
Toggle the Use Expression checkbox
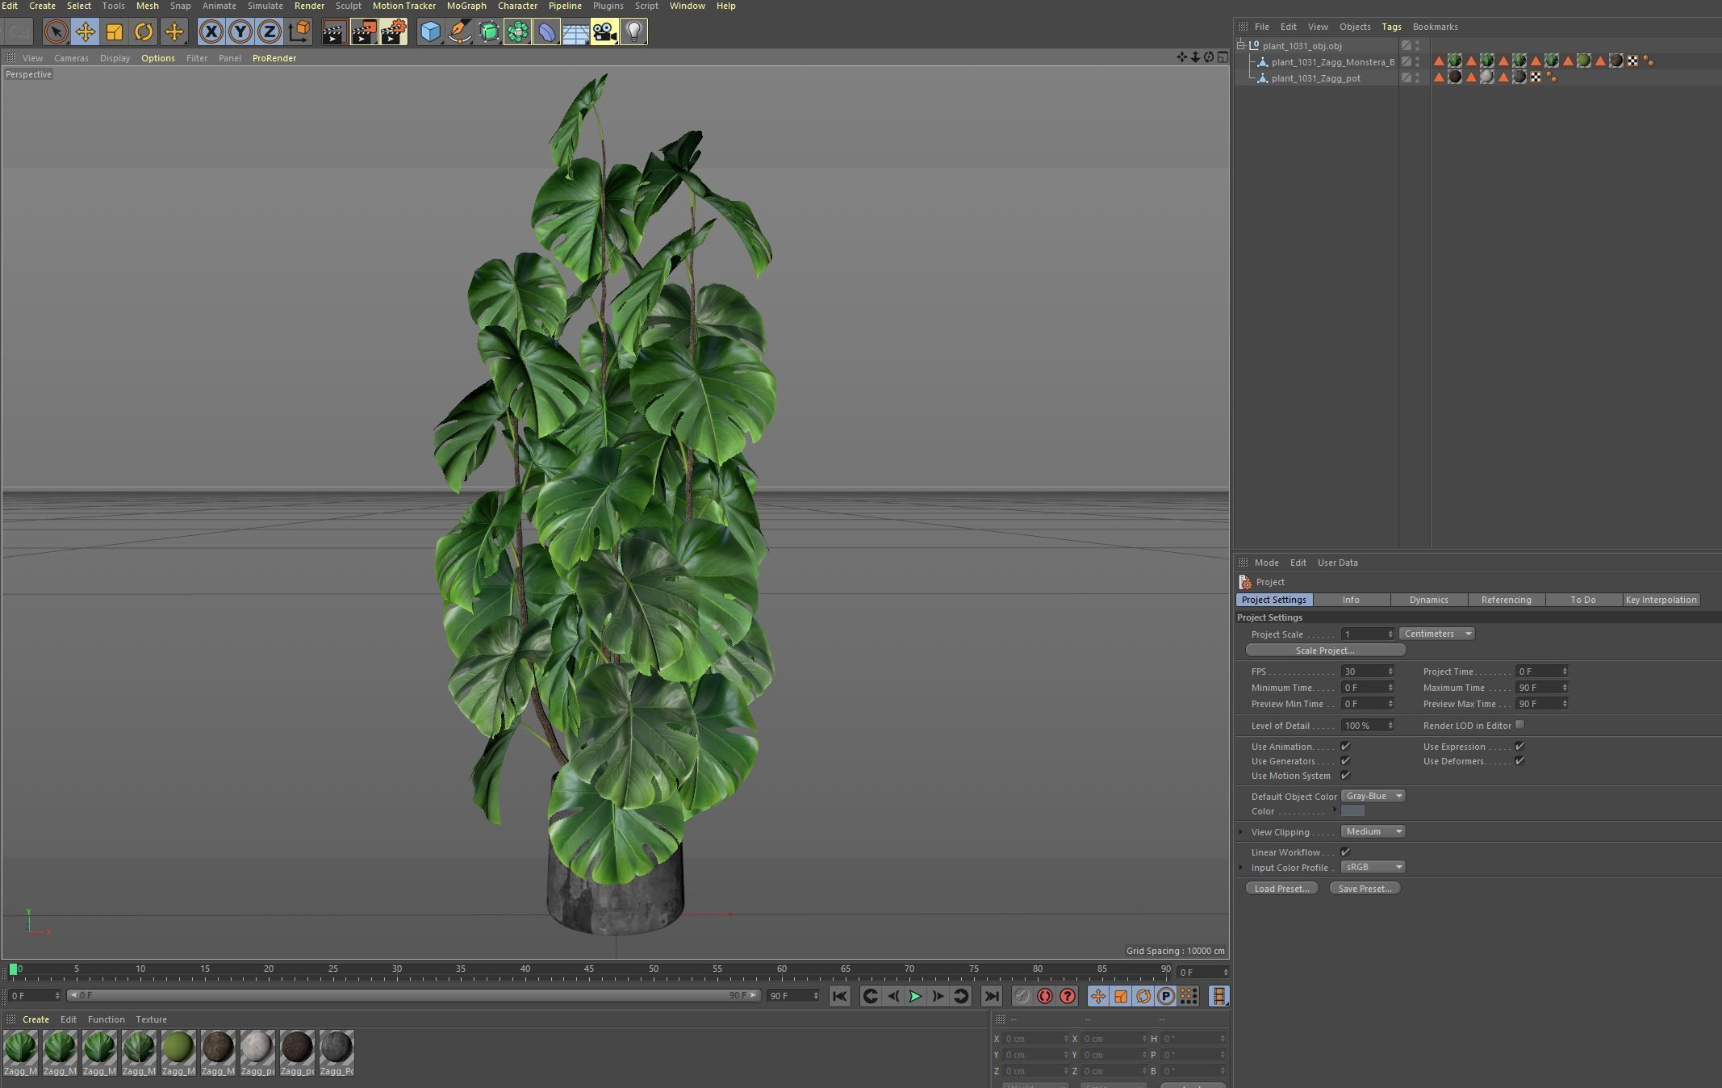pyautogui.click(x=1519, y=746)
